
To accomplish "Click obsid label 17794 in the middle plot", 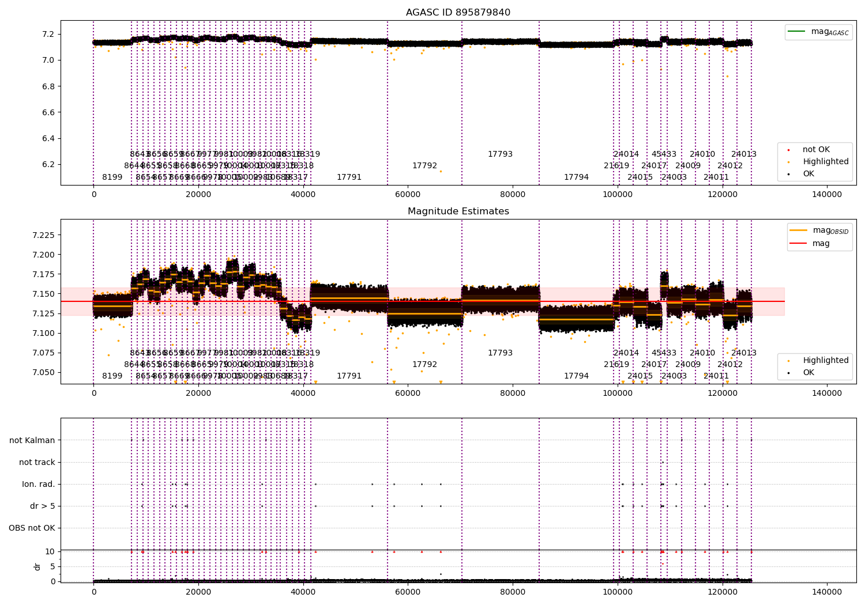I will (576, 376).
